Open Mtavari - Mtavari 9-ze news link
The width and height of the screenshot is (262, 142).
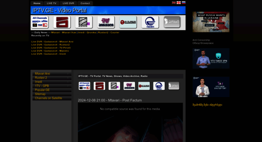(63, 33)
